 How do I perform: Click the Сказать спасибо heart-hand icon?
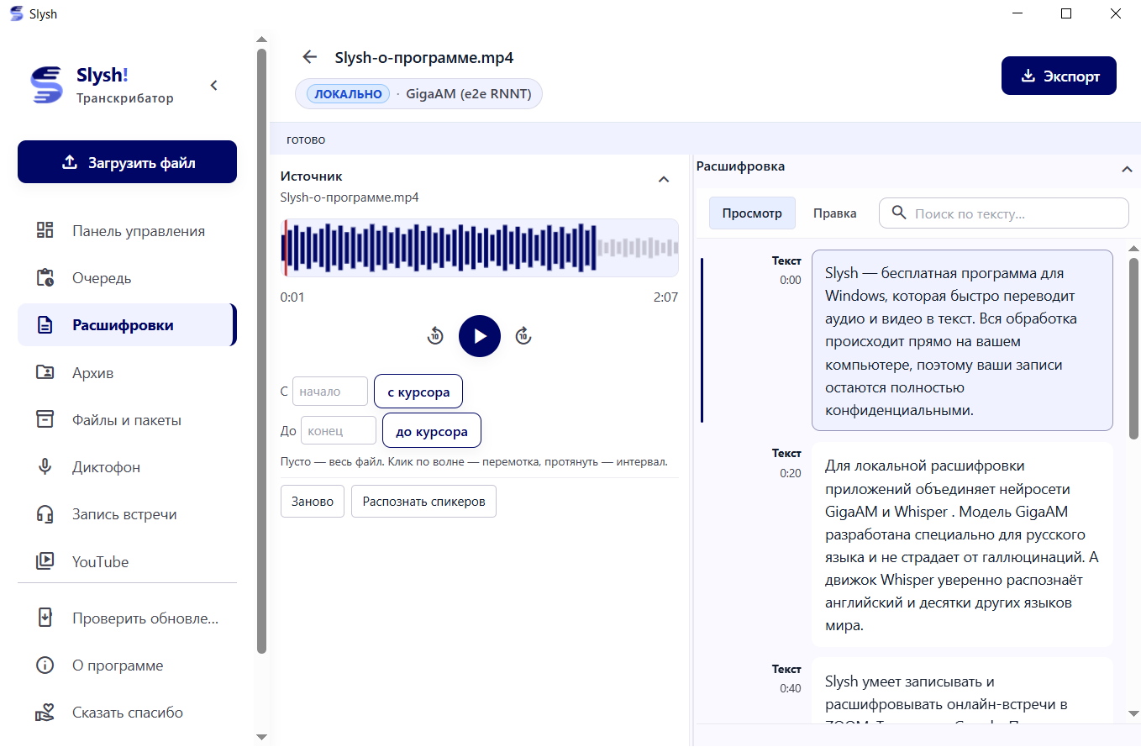pyautogui.click(x=45, y=713)
